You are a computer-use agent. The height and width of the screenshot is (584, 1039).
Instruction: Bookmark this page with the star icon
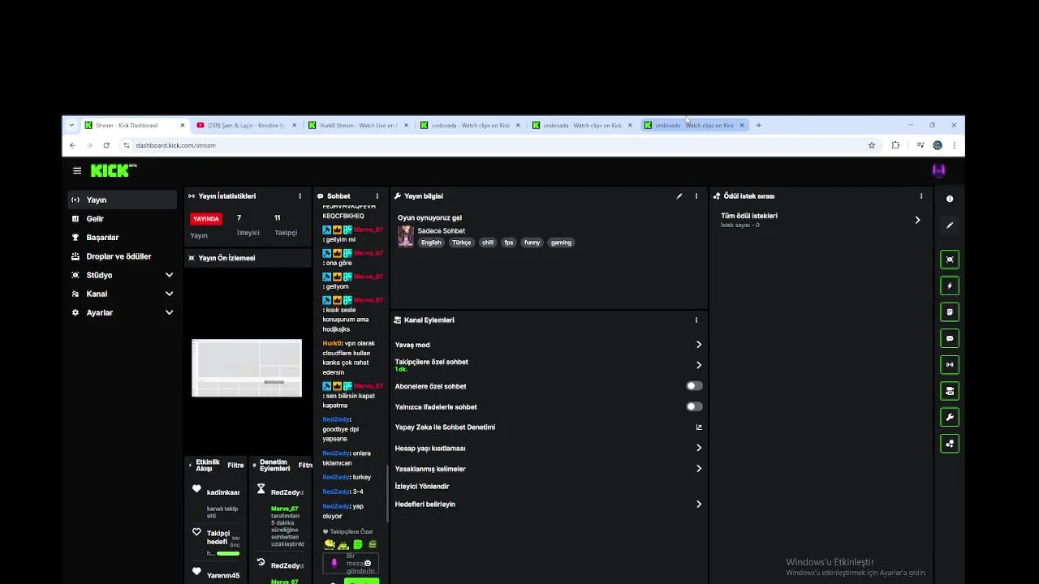pyautogui.click(x=872, y=145)
